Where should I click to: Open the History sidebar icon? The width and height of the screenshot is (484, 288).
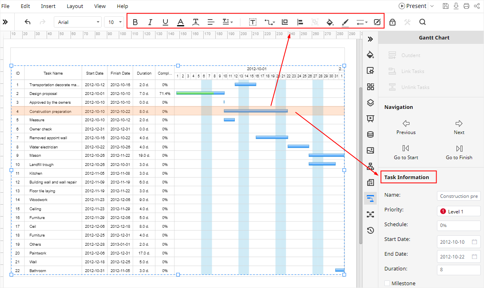coord(370,230)
